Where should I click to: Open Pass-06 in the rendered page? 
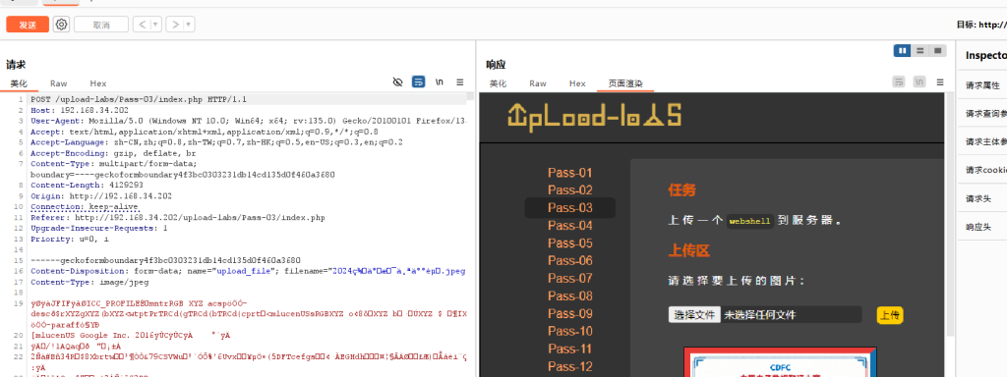point(569,261)
